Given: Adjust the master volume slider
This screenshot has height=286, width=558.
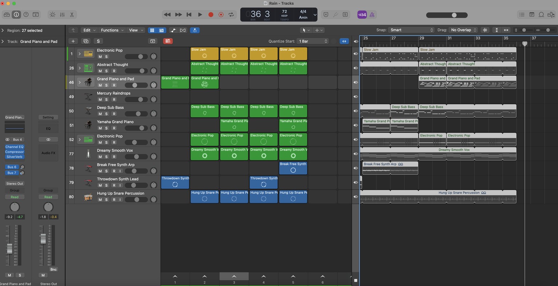Looking at the screenshot, I should [x=447, y=15].
